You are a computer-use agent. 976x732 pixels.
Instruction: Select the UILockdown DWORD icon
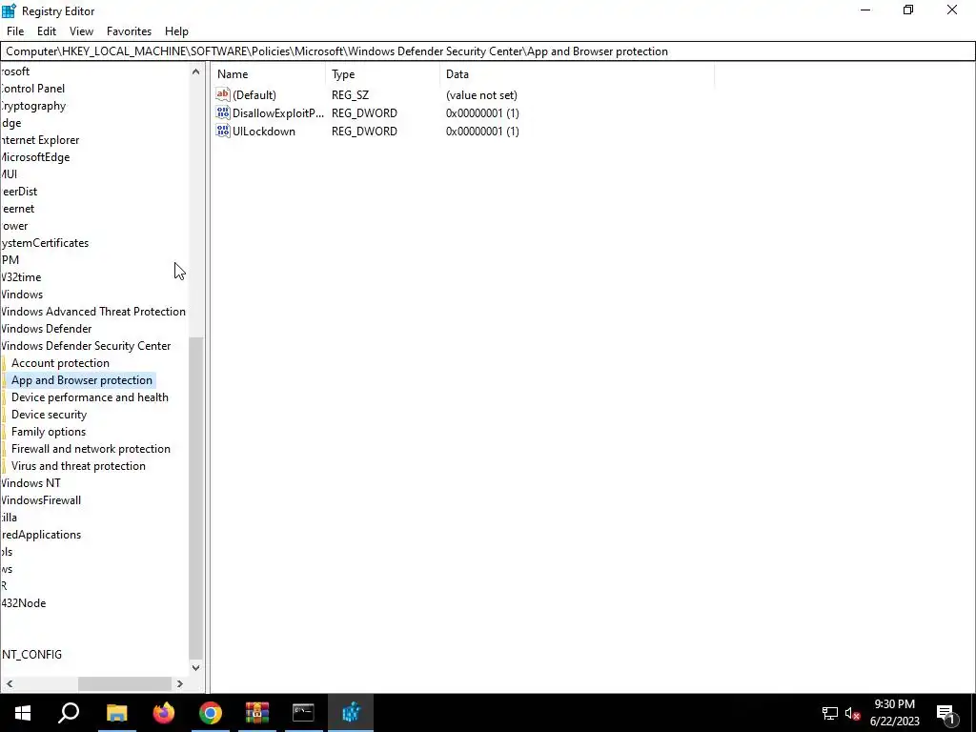click(x=223, y=131)
